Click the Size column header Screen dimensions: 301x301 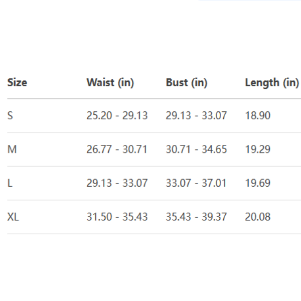point(17,83)
